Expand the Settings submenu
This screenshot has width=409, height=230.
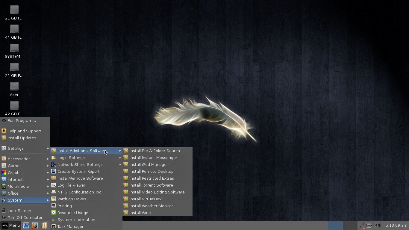(x=25, y=148)
